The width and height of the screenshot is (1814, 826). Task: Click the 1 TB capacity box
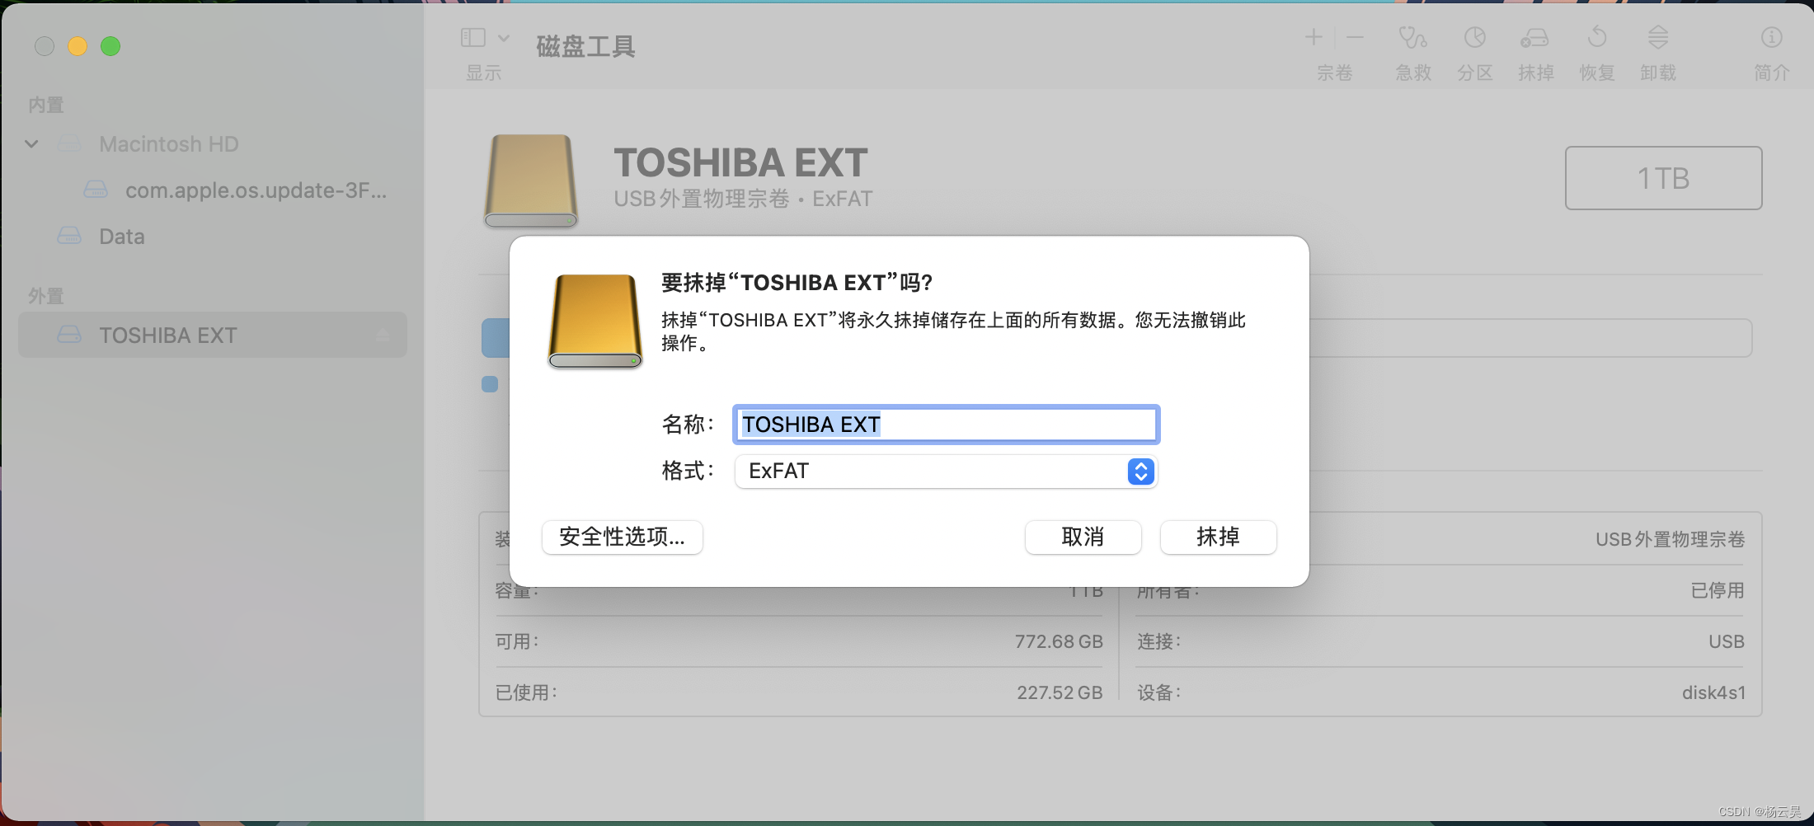1663,178
